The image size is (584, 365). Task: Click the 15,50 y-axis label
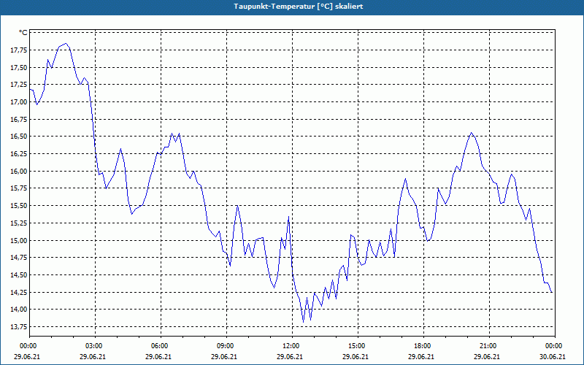tap(19, 206)
